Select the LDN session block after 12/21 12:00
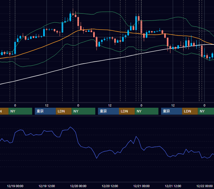This screenshot has width=214, height=189. coord(190,111)
